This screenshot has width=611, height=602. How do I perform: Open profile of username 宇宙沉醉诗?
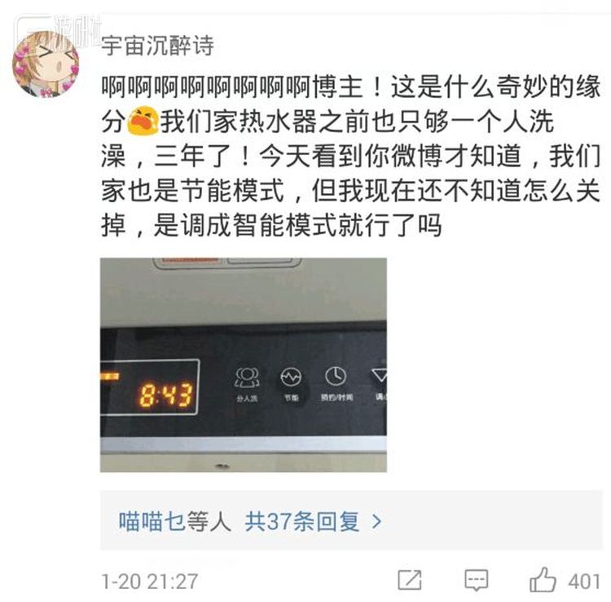coord(157,46)
